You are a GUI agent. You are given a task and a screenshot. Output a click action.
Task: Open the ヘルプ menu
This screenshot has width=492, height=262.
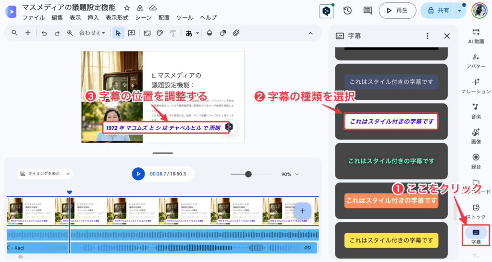[209, 18]
